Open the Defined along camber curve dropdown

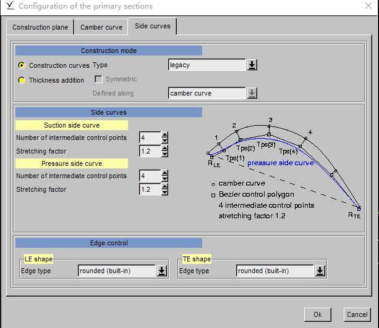tap(252, 93)
